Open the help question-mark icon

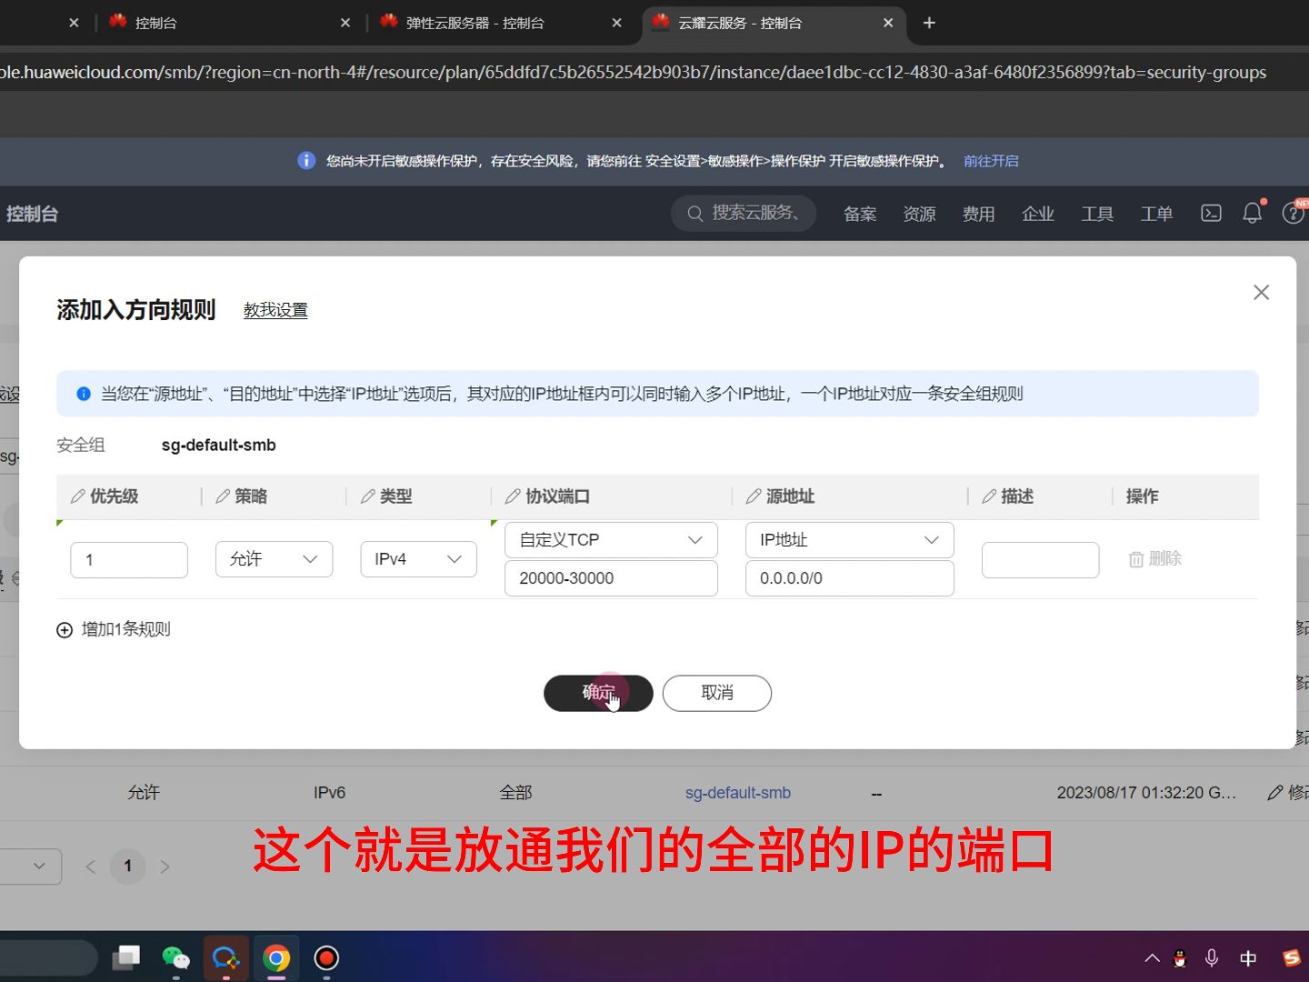click(1293, 213)
